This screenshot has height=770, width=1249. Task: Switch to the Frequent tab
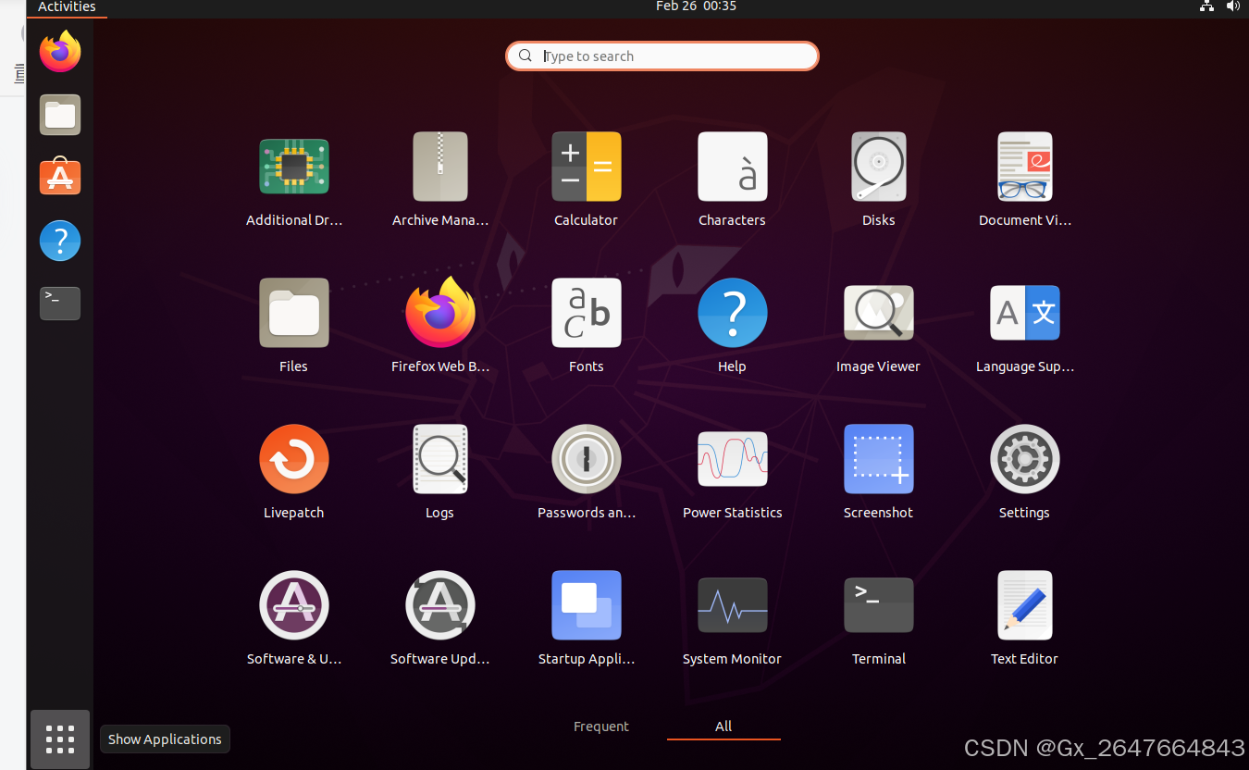click(x=601, y=727)
